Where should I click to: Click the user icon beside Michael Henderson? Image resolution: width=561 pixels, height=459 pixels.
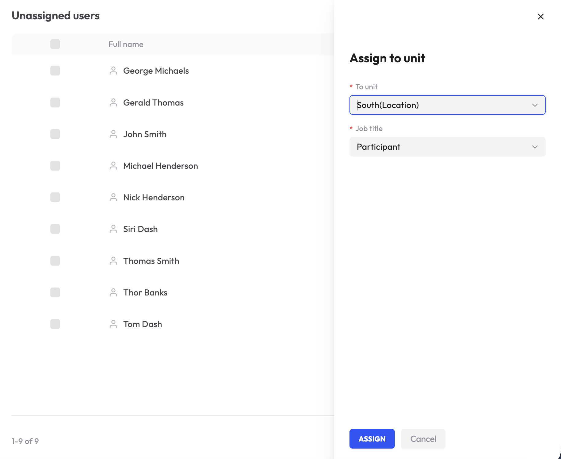coord(113,166)
